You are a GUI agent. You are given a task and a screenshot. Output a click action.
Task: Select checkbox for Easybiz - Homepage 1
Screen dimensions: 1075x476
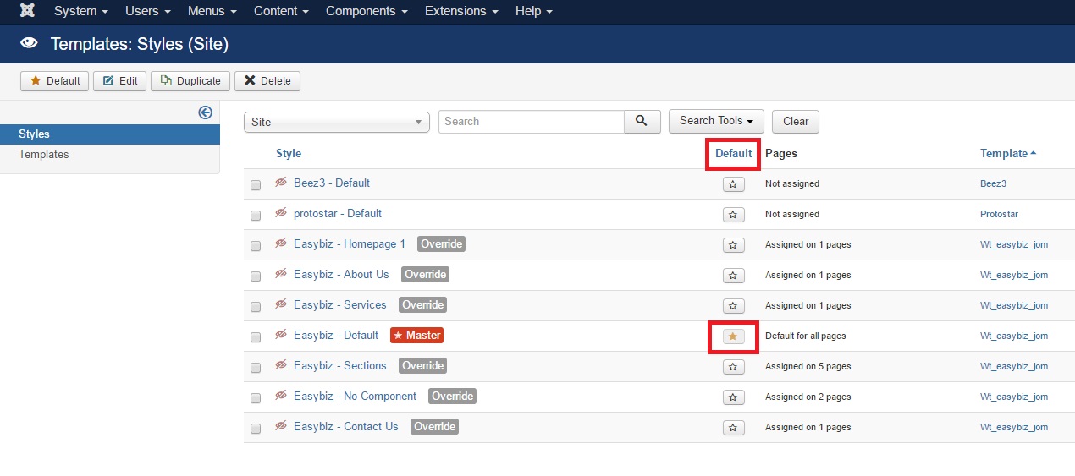click(x=256, y=246)
